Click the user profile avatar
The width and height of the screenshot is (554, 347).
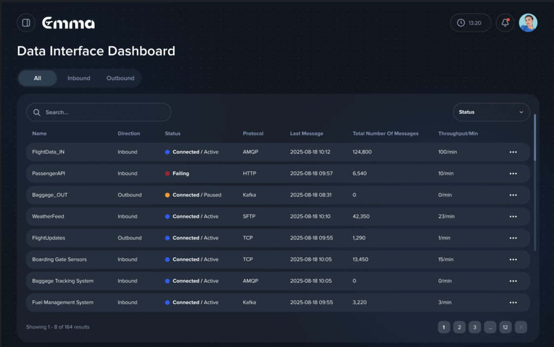528,23
